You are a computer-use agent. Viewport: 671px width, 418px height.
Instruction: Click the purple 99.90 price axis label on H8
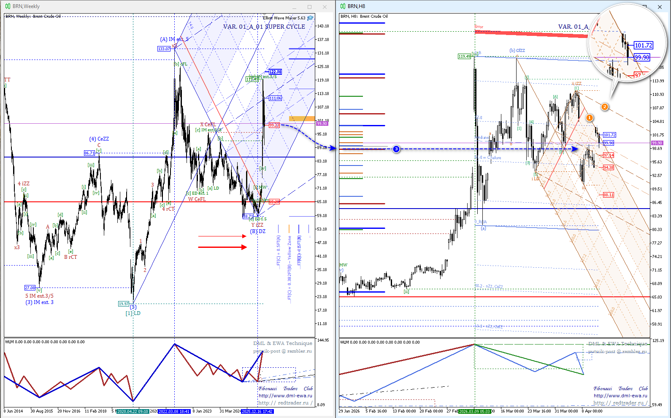tap(657, 143)
